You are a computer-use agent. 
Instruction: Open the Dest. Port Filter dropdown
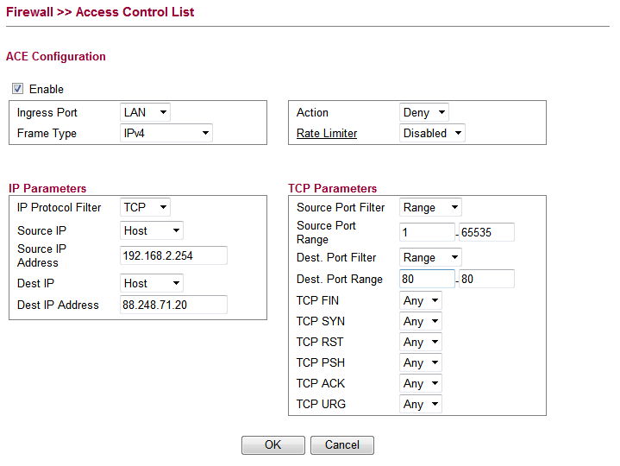pyautogui.click(x=430, y=257)
